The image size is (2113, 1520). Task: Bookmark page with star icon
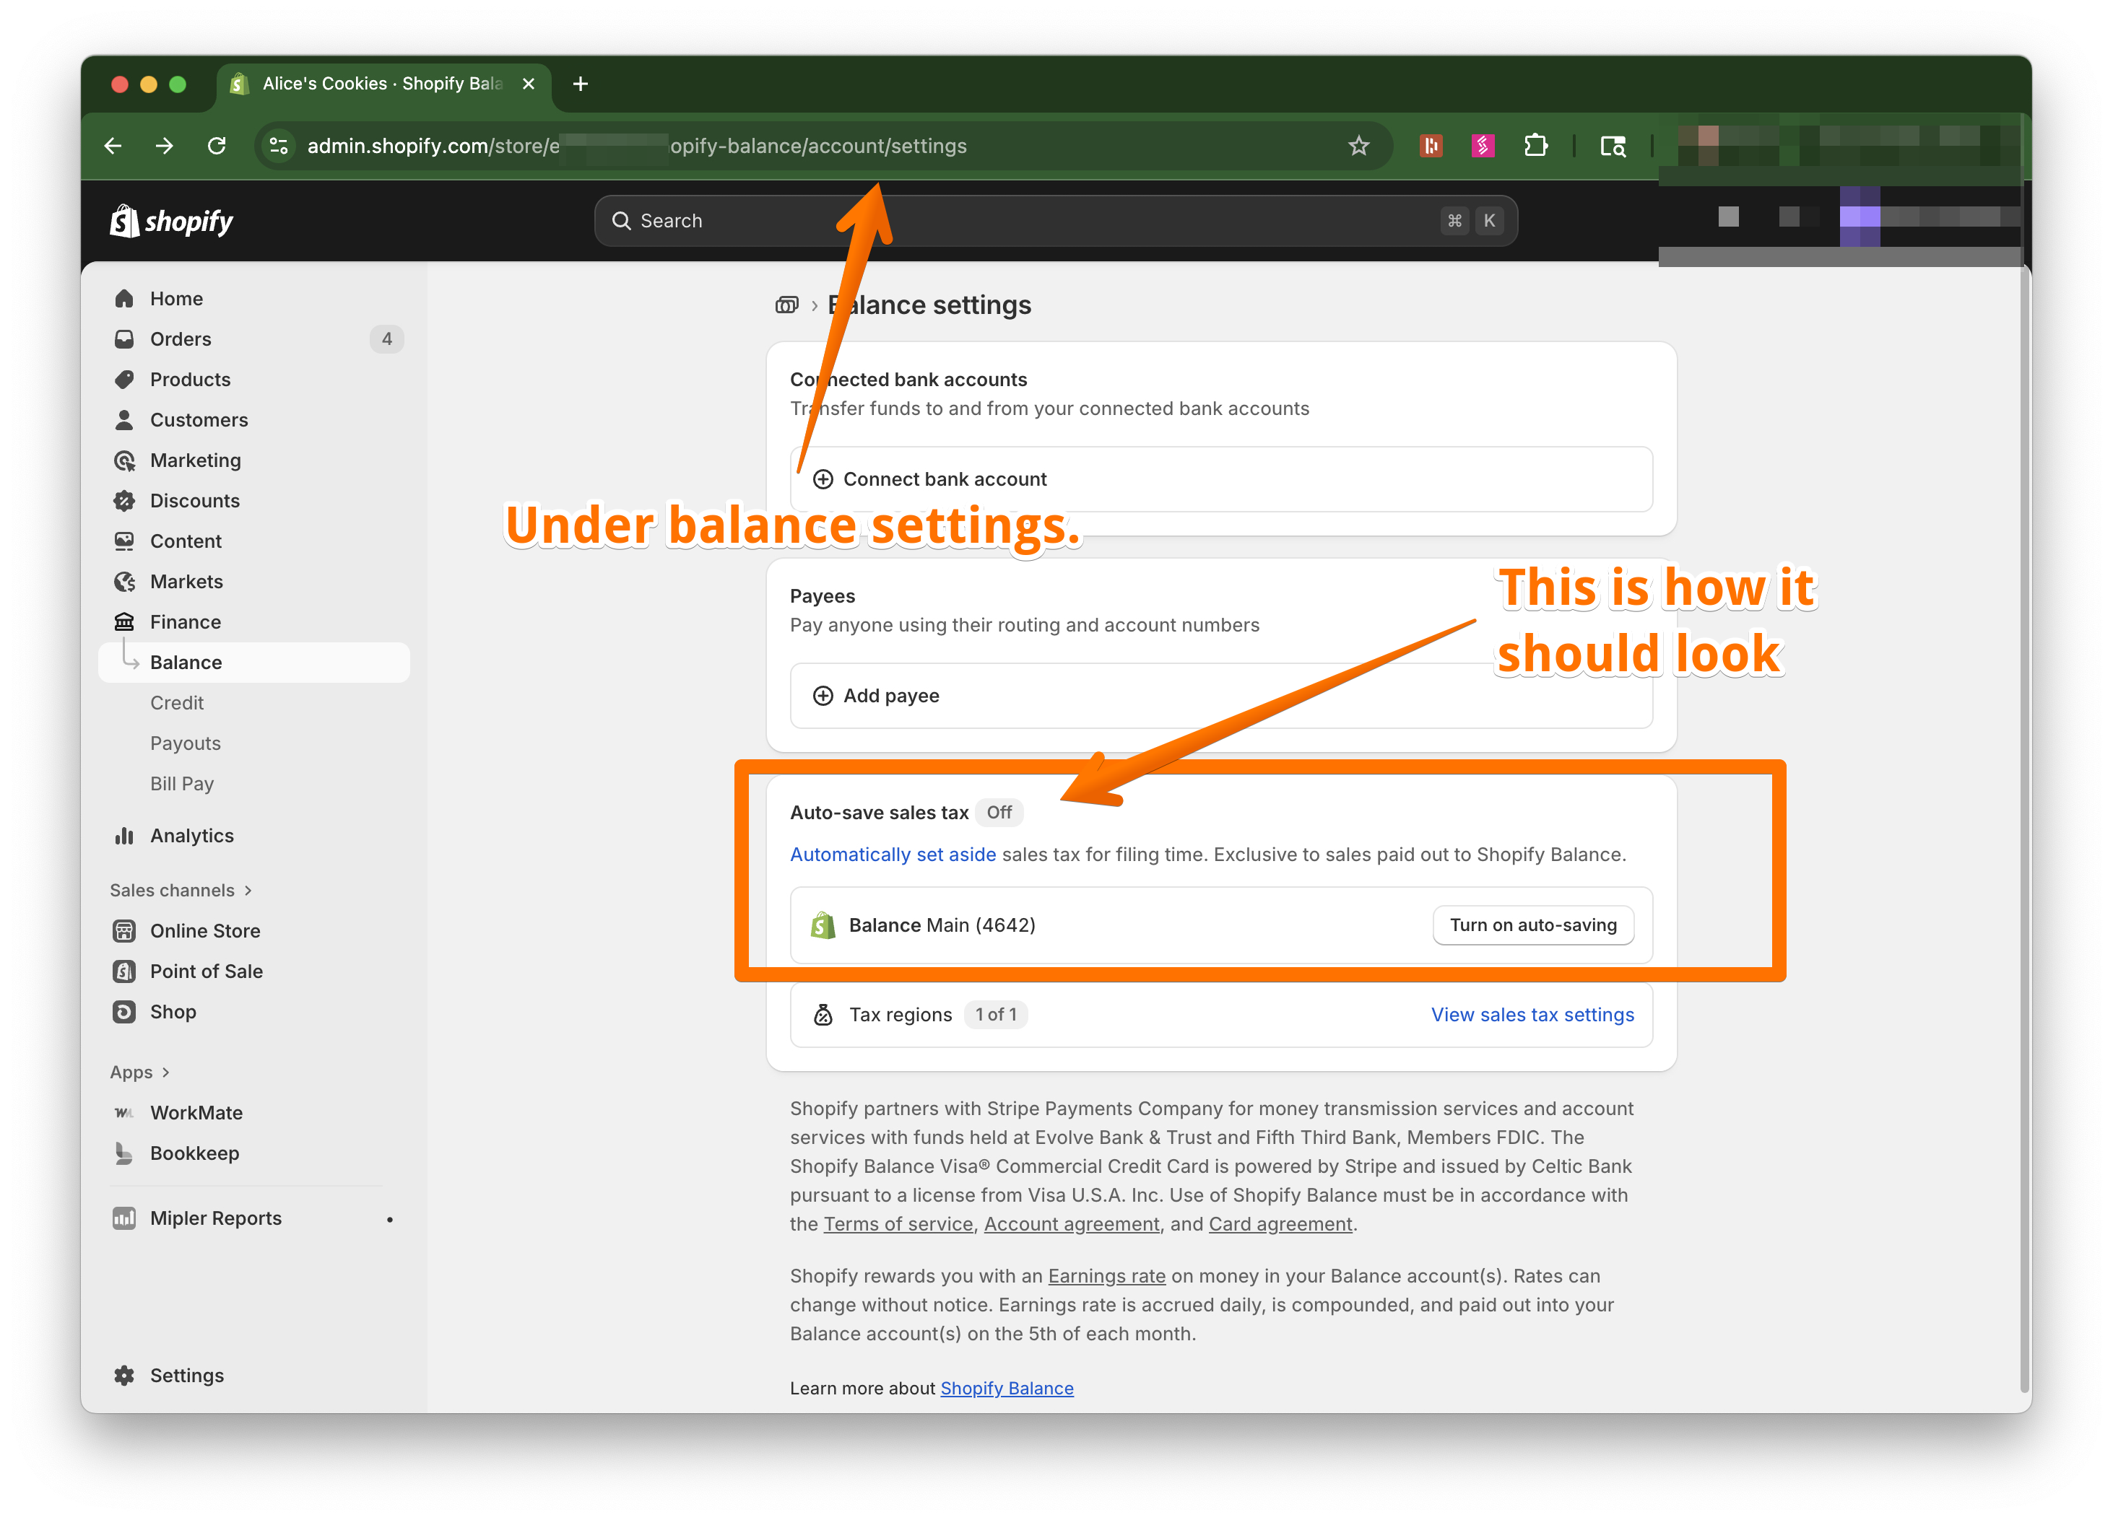[1358, 147]
